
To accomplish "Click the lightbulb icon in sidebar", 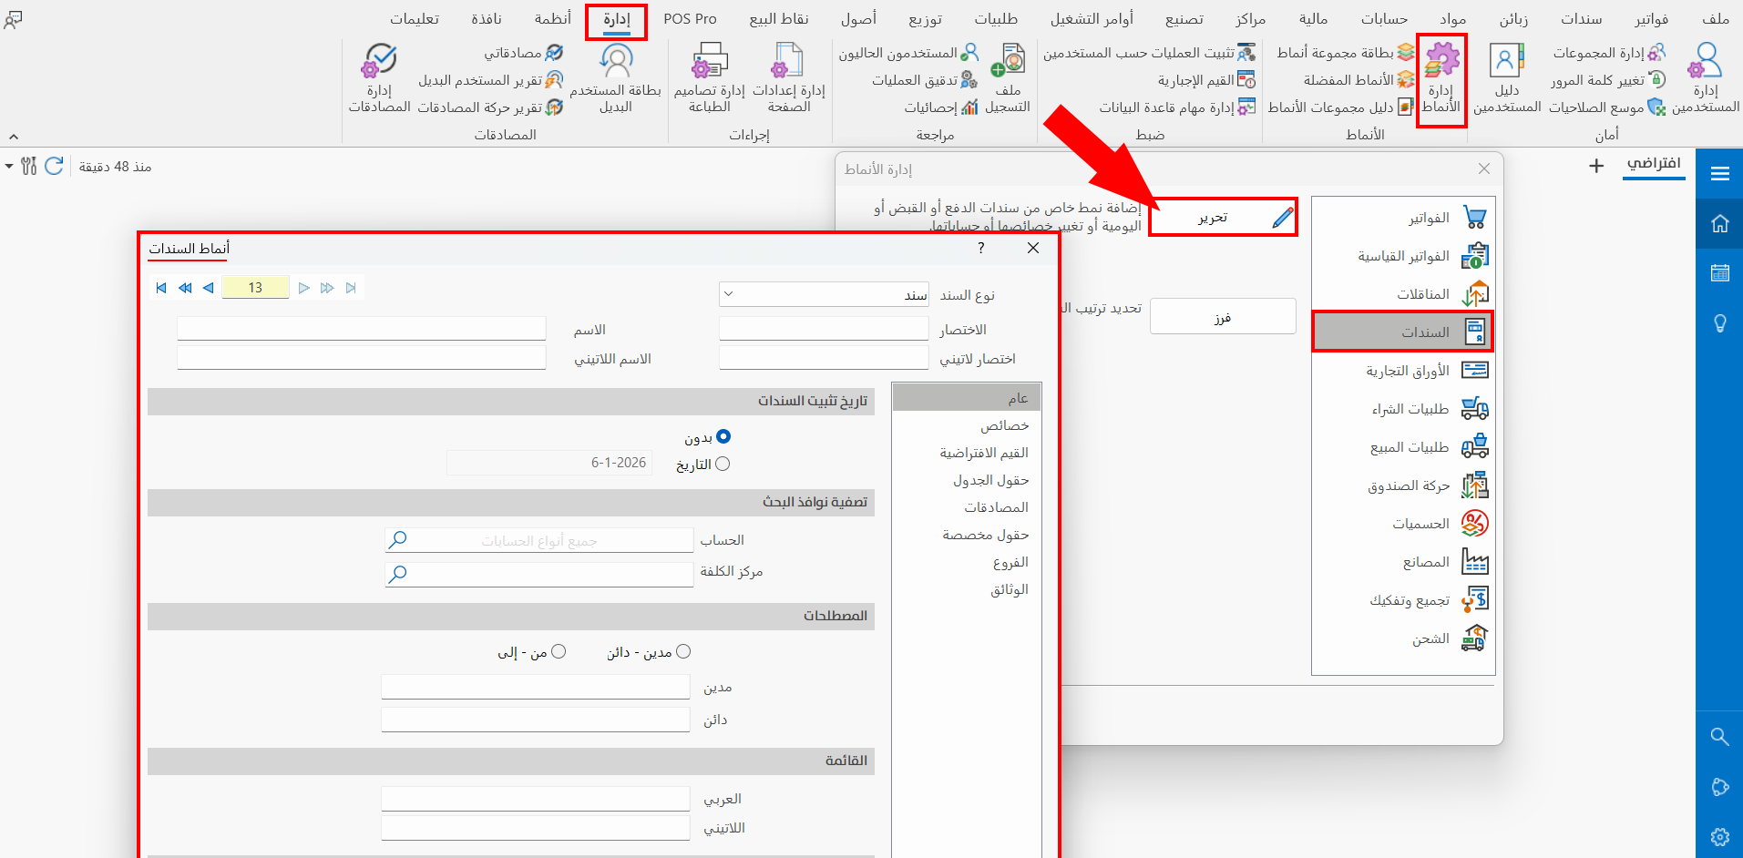I will pos(1719,323).
